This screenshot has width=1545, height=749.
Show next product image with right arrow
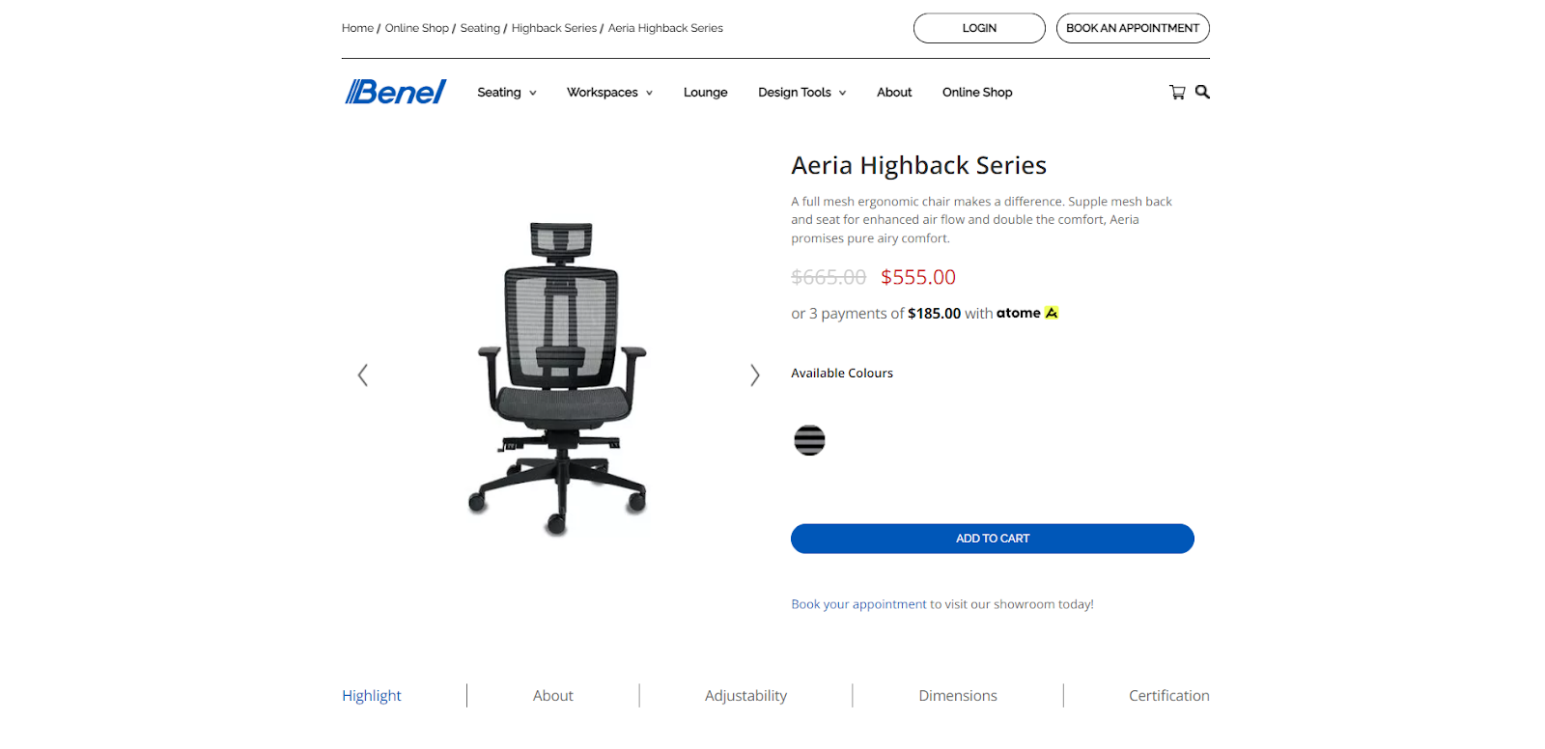pos(755,374)
